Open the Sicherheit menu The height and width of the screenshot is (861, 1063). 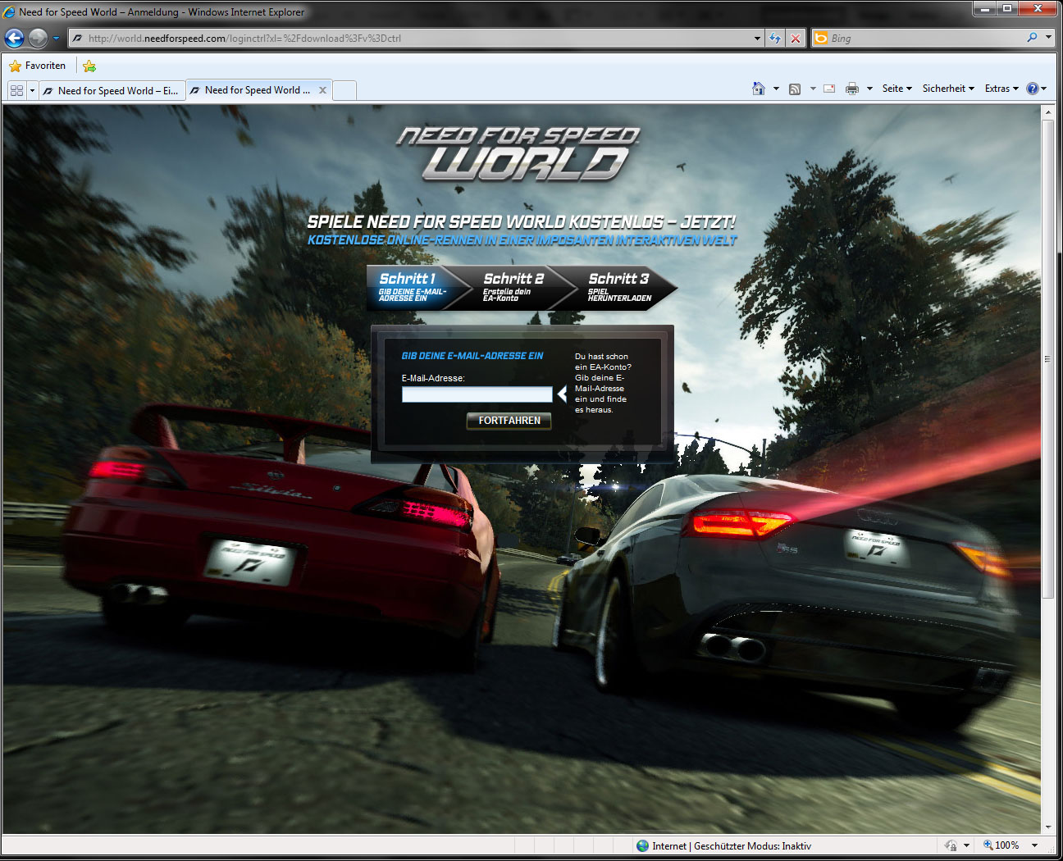pyautogui.click(x=948, y=89)
